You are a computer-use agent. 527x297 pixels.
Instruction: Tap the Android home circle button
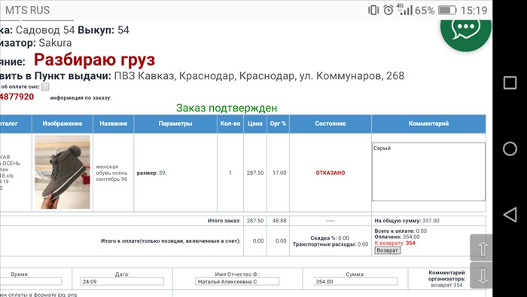coord(510,148)
